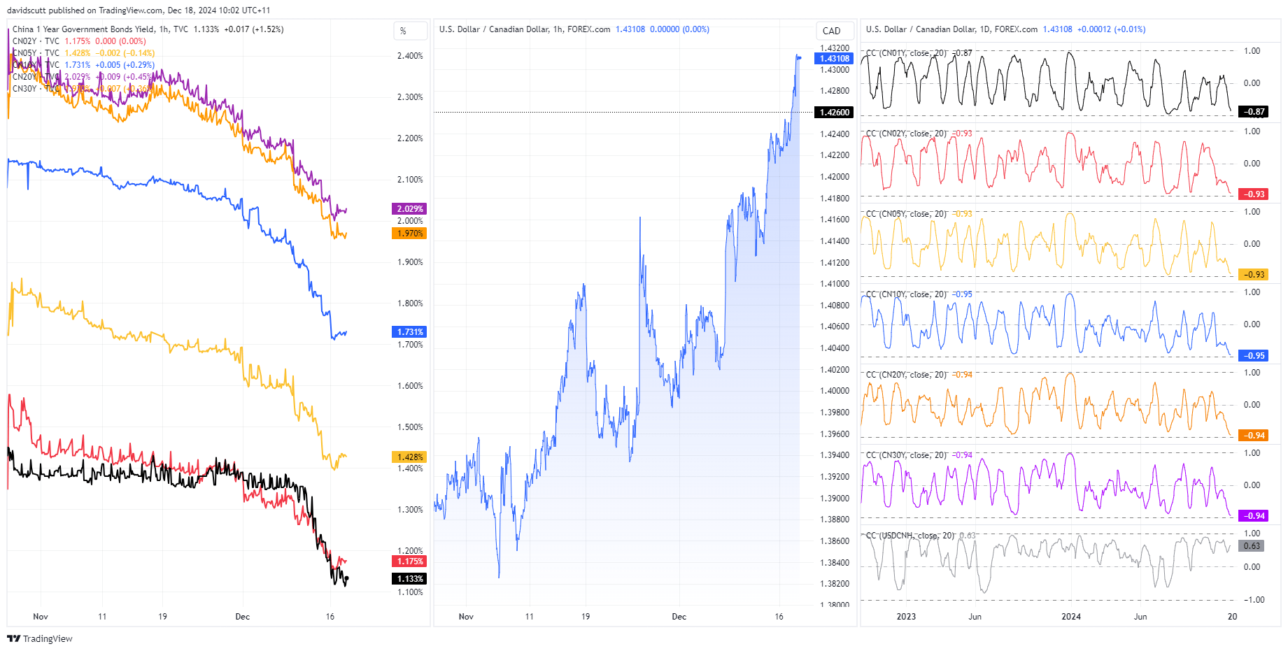Click the orange 1.970% price label
Viewport: 1288px width, 651px height.
[409, 234]
